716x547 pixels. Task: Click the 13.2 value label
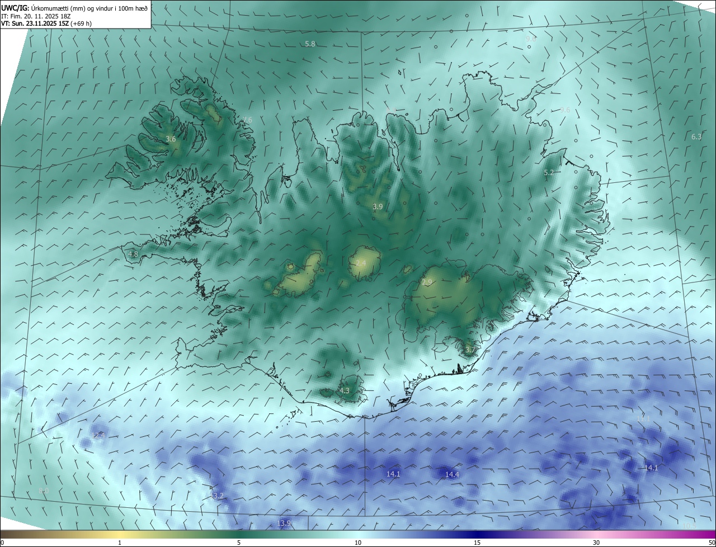[x=216, y=496]
